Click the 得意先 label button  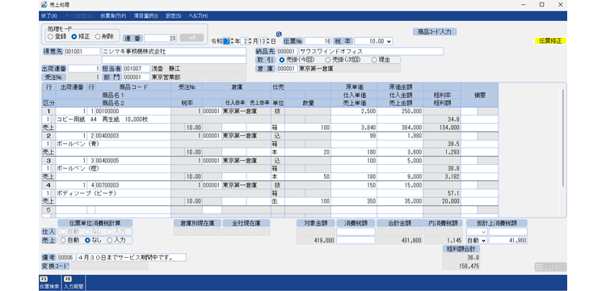coord(53,52)
